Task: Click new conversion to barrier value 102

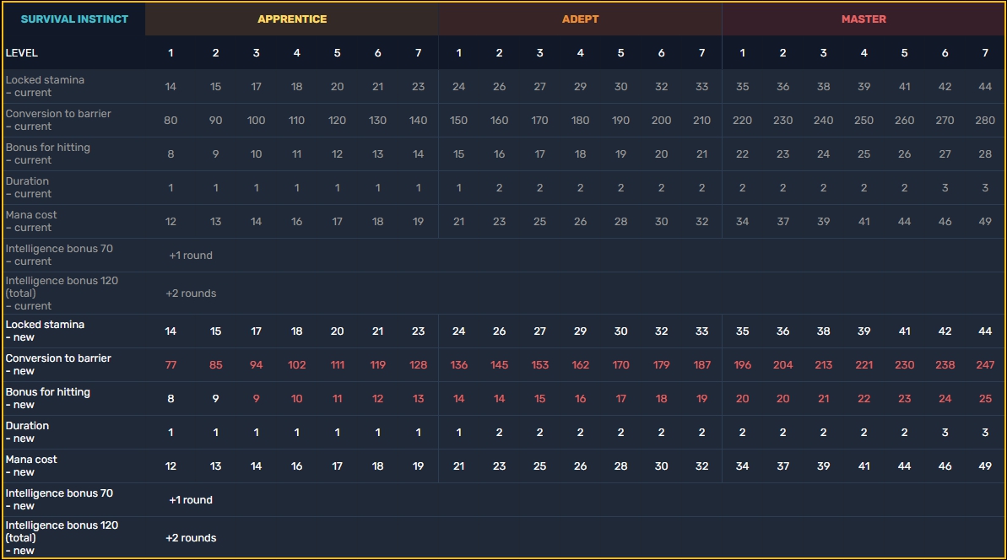Action: click(297, 365)
